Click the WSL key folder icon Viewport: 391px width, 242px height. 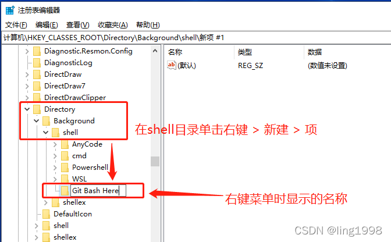click(65, 179)
